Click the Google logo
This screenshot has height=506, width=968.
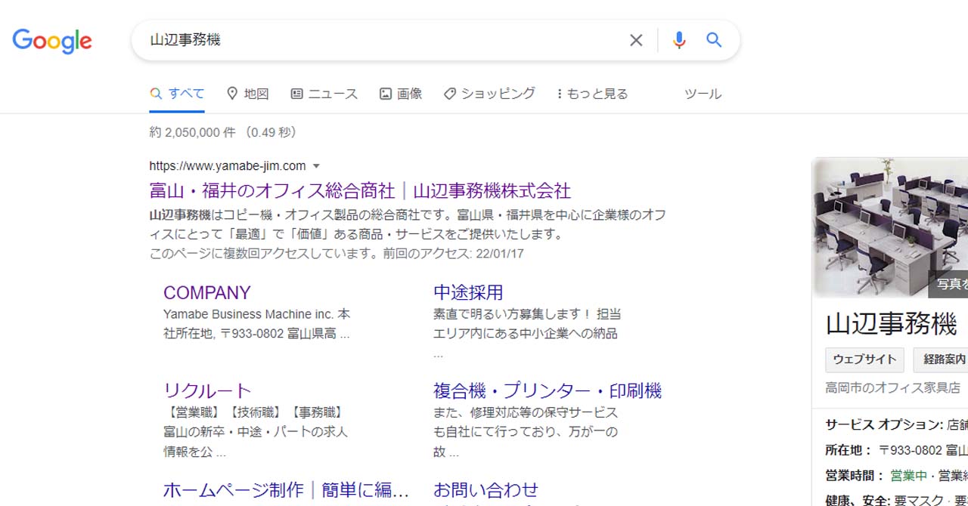[52, 41]
